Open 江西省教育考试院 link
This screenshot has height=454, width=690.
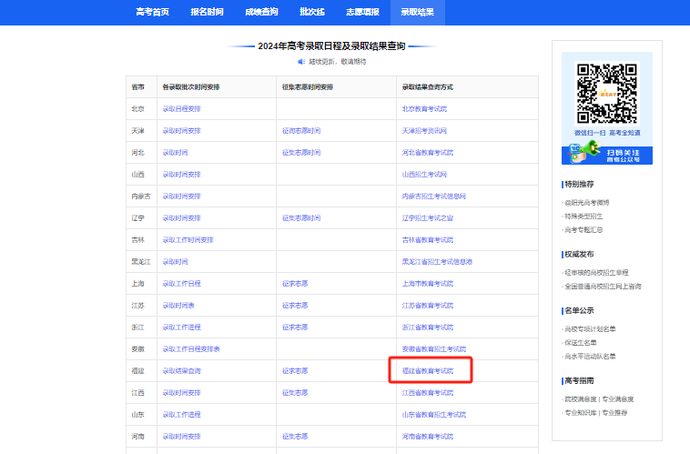[x=427, y=393]
